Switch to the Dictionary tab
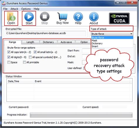 [48, 42]
